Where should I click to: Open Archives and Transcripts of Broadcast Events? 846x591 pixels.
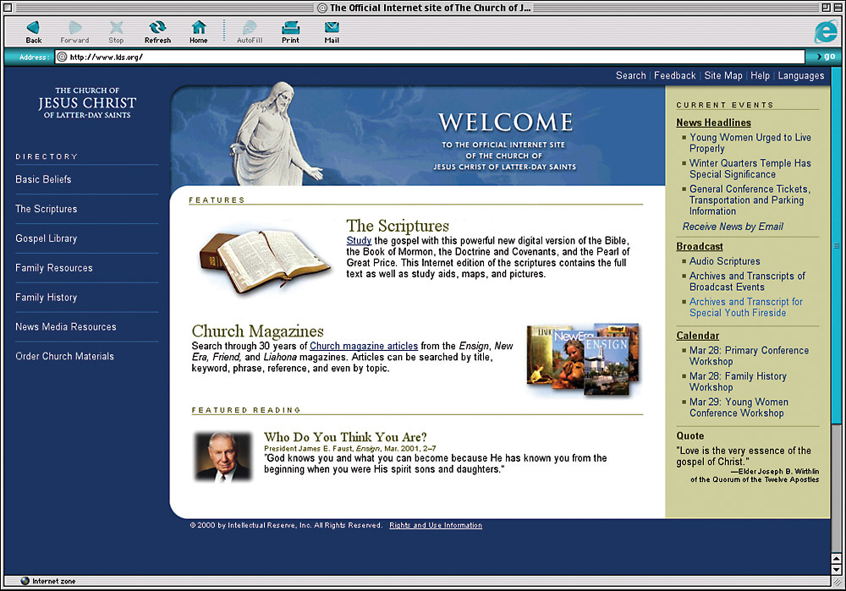[x=747, y=282]
